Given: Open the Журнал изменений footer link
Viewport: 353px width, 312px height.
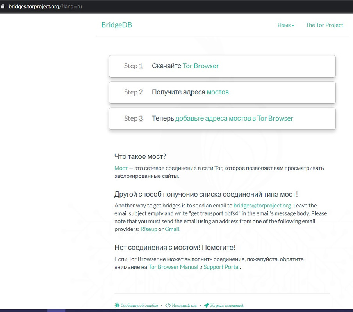Looking at the screenshot, I should click(x=226, y=305).
